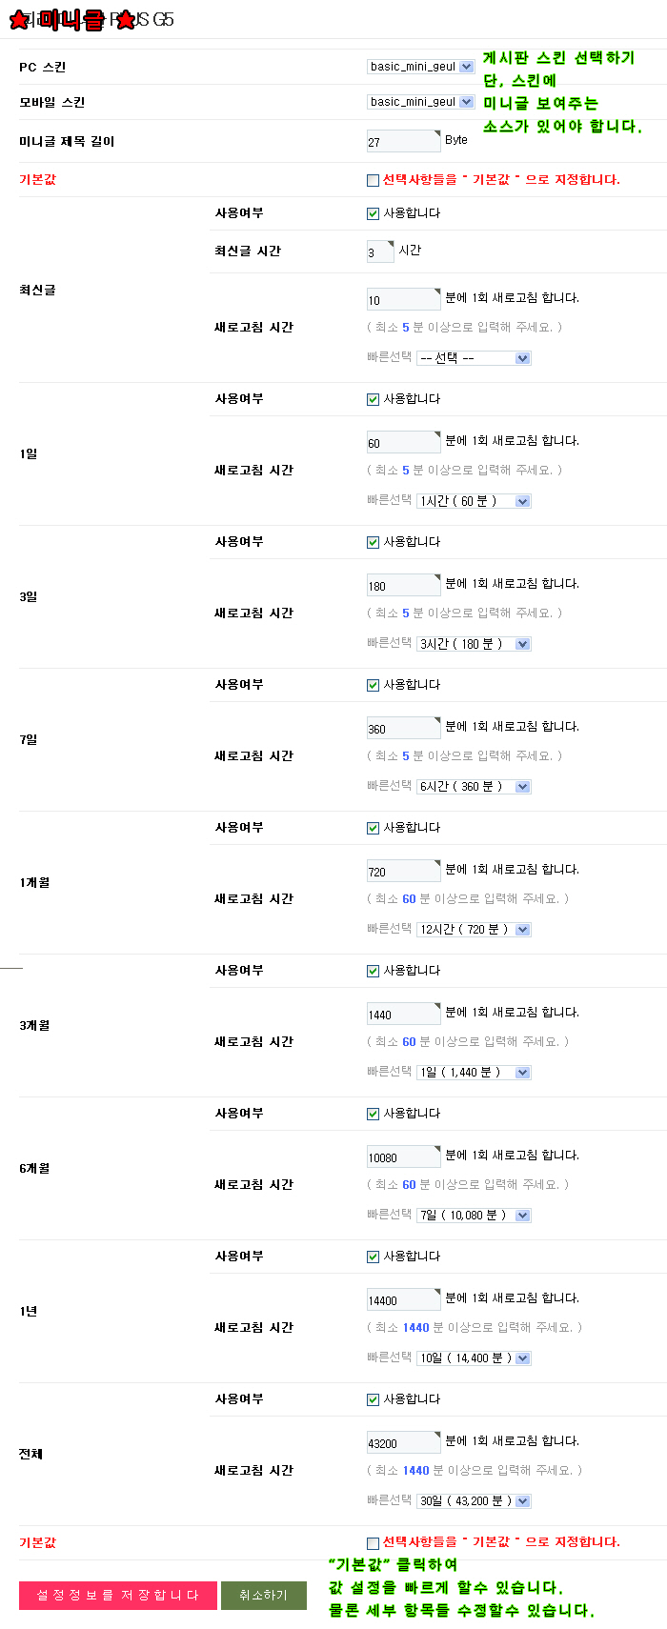Click the 6개월 refresh field showing 10080
667x1629 pixels.
click(403, 1157)
